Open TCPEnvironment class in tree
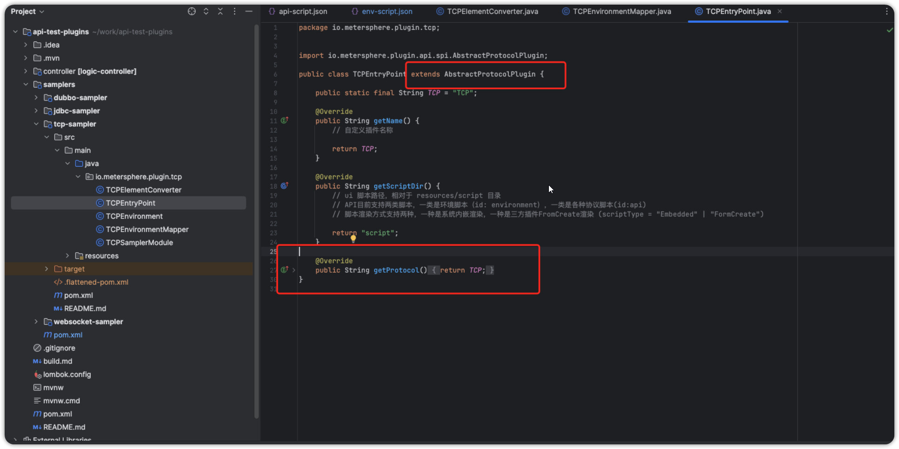Screen dimensions: 899x449 pos(129,216)
